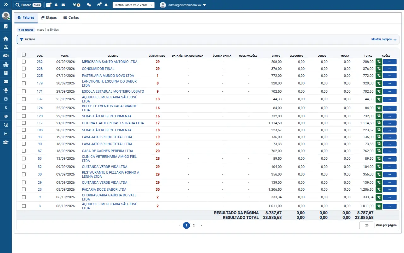
Task: Open document number 179 link
Action: 40,83
